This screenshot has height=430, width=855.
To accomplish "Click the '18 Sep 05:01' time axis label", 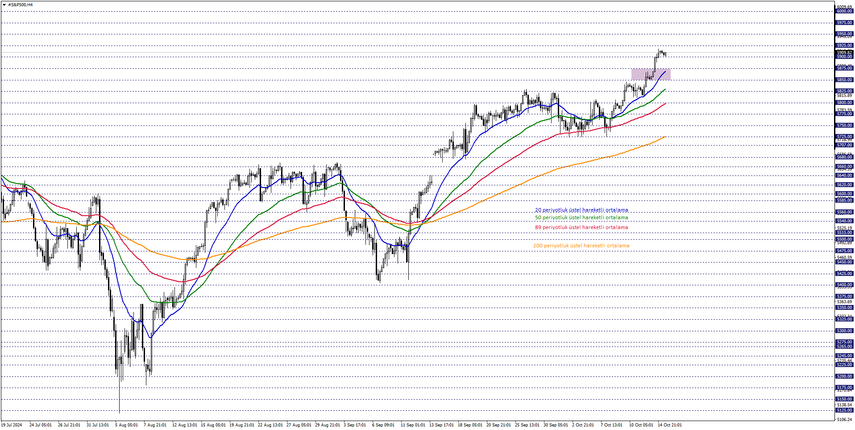I will [x=470, y=425].
